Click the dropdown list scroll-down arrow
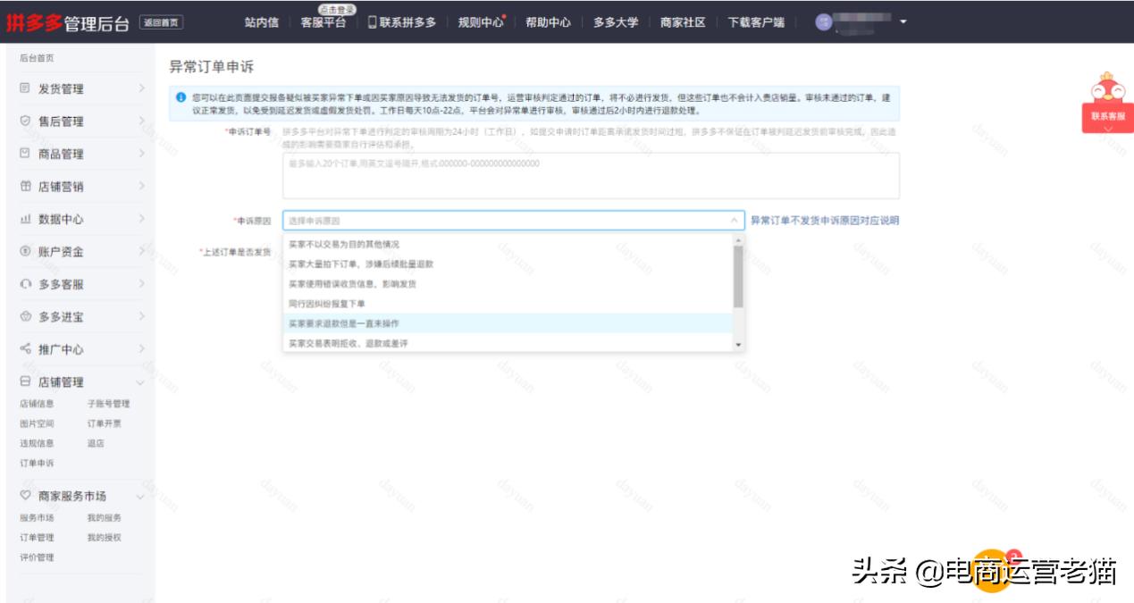Screen dimensions: 1134x603 738,345
